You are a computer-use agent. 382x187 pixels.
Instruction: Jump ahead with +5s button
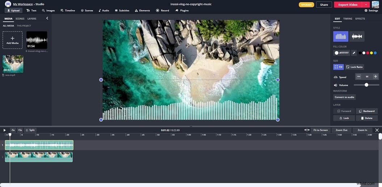[20, 130]
